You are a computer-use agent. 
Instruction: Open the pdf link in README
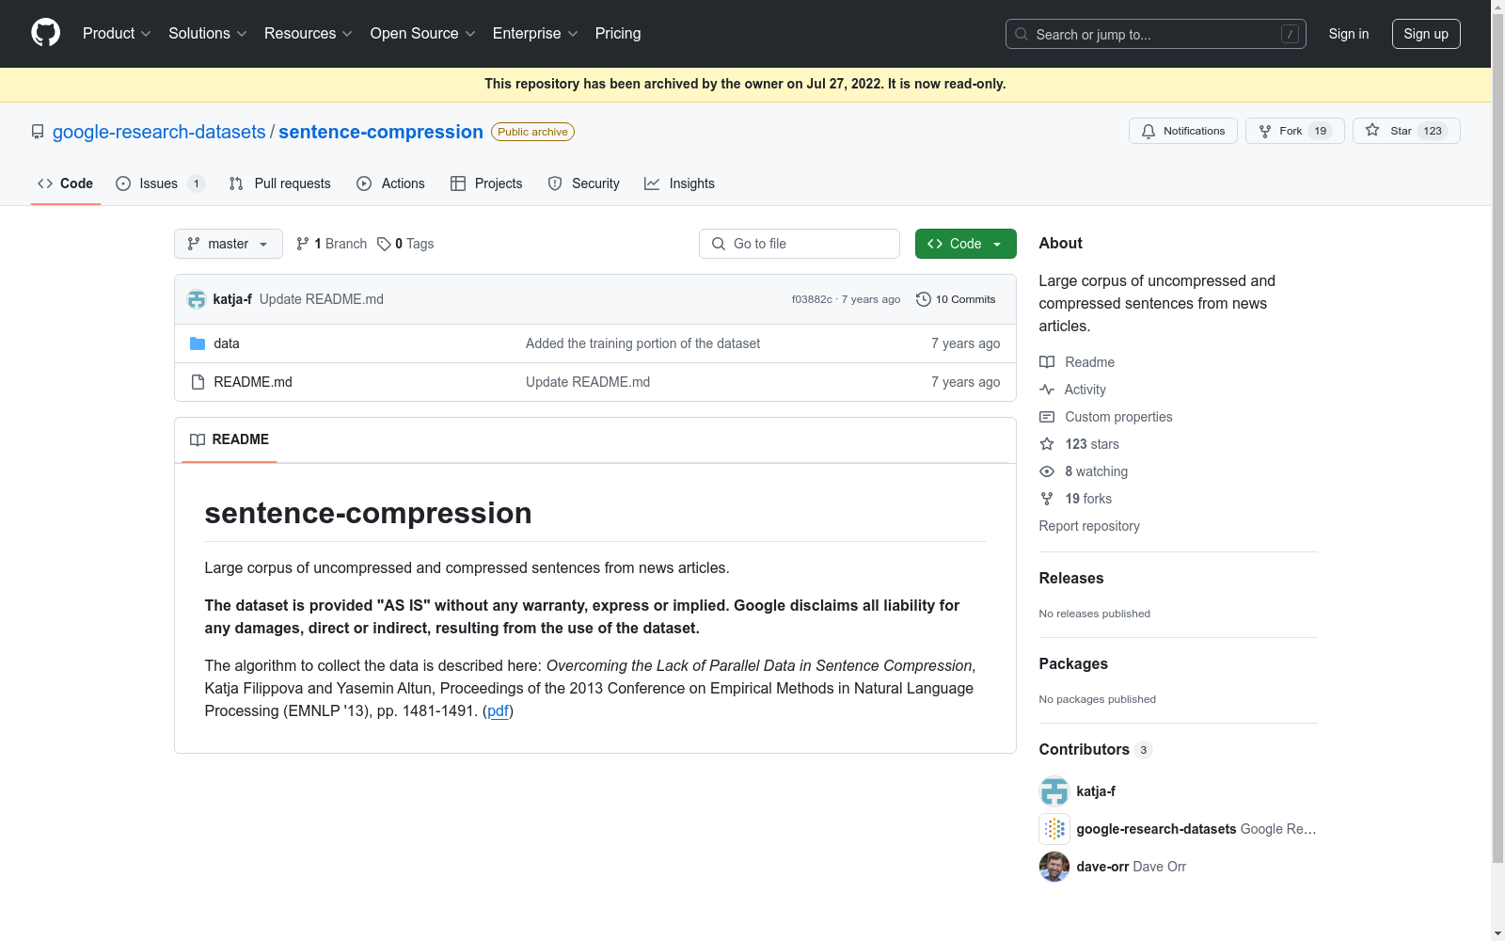click(499, 710)
